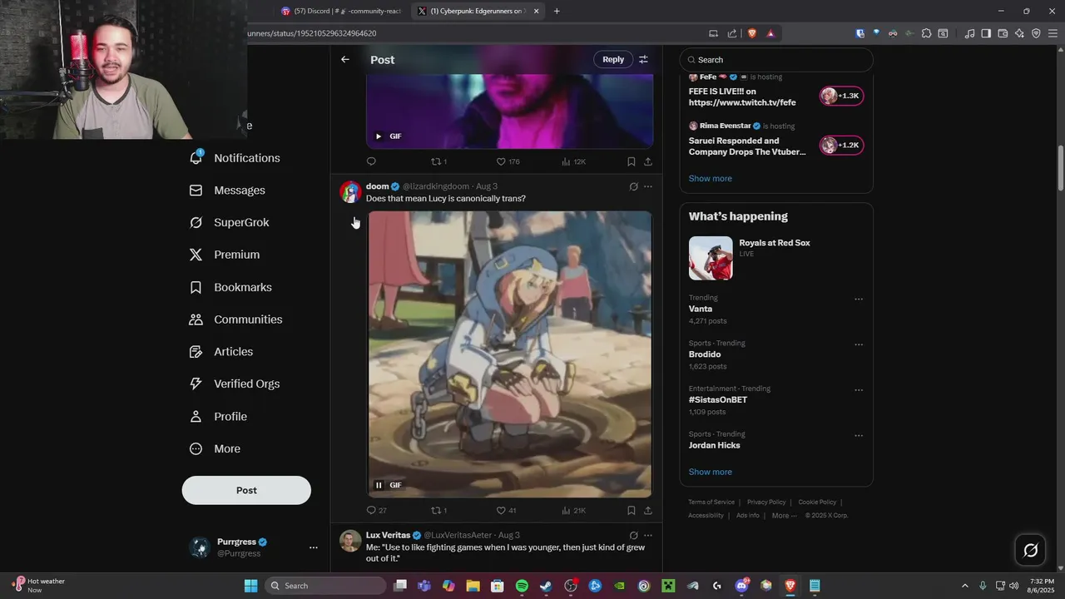Open Brave Shields lion icon in address bar
Screen dimensions: 1065x599
click(x=751, y=33)
